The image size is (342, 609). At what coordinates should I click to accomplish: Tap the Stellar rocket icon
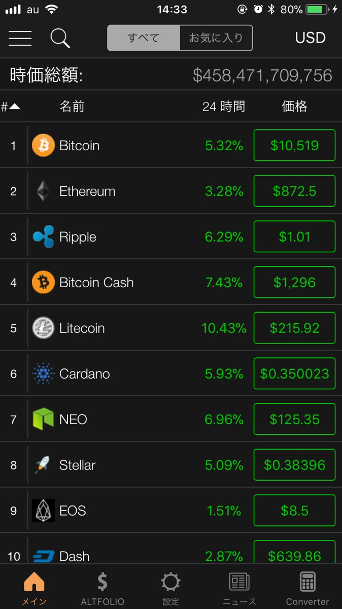[43, 465]
